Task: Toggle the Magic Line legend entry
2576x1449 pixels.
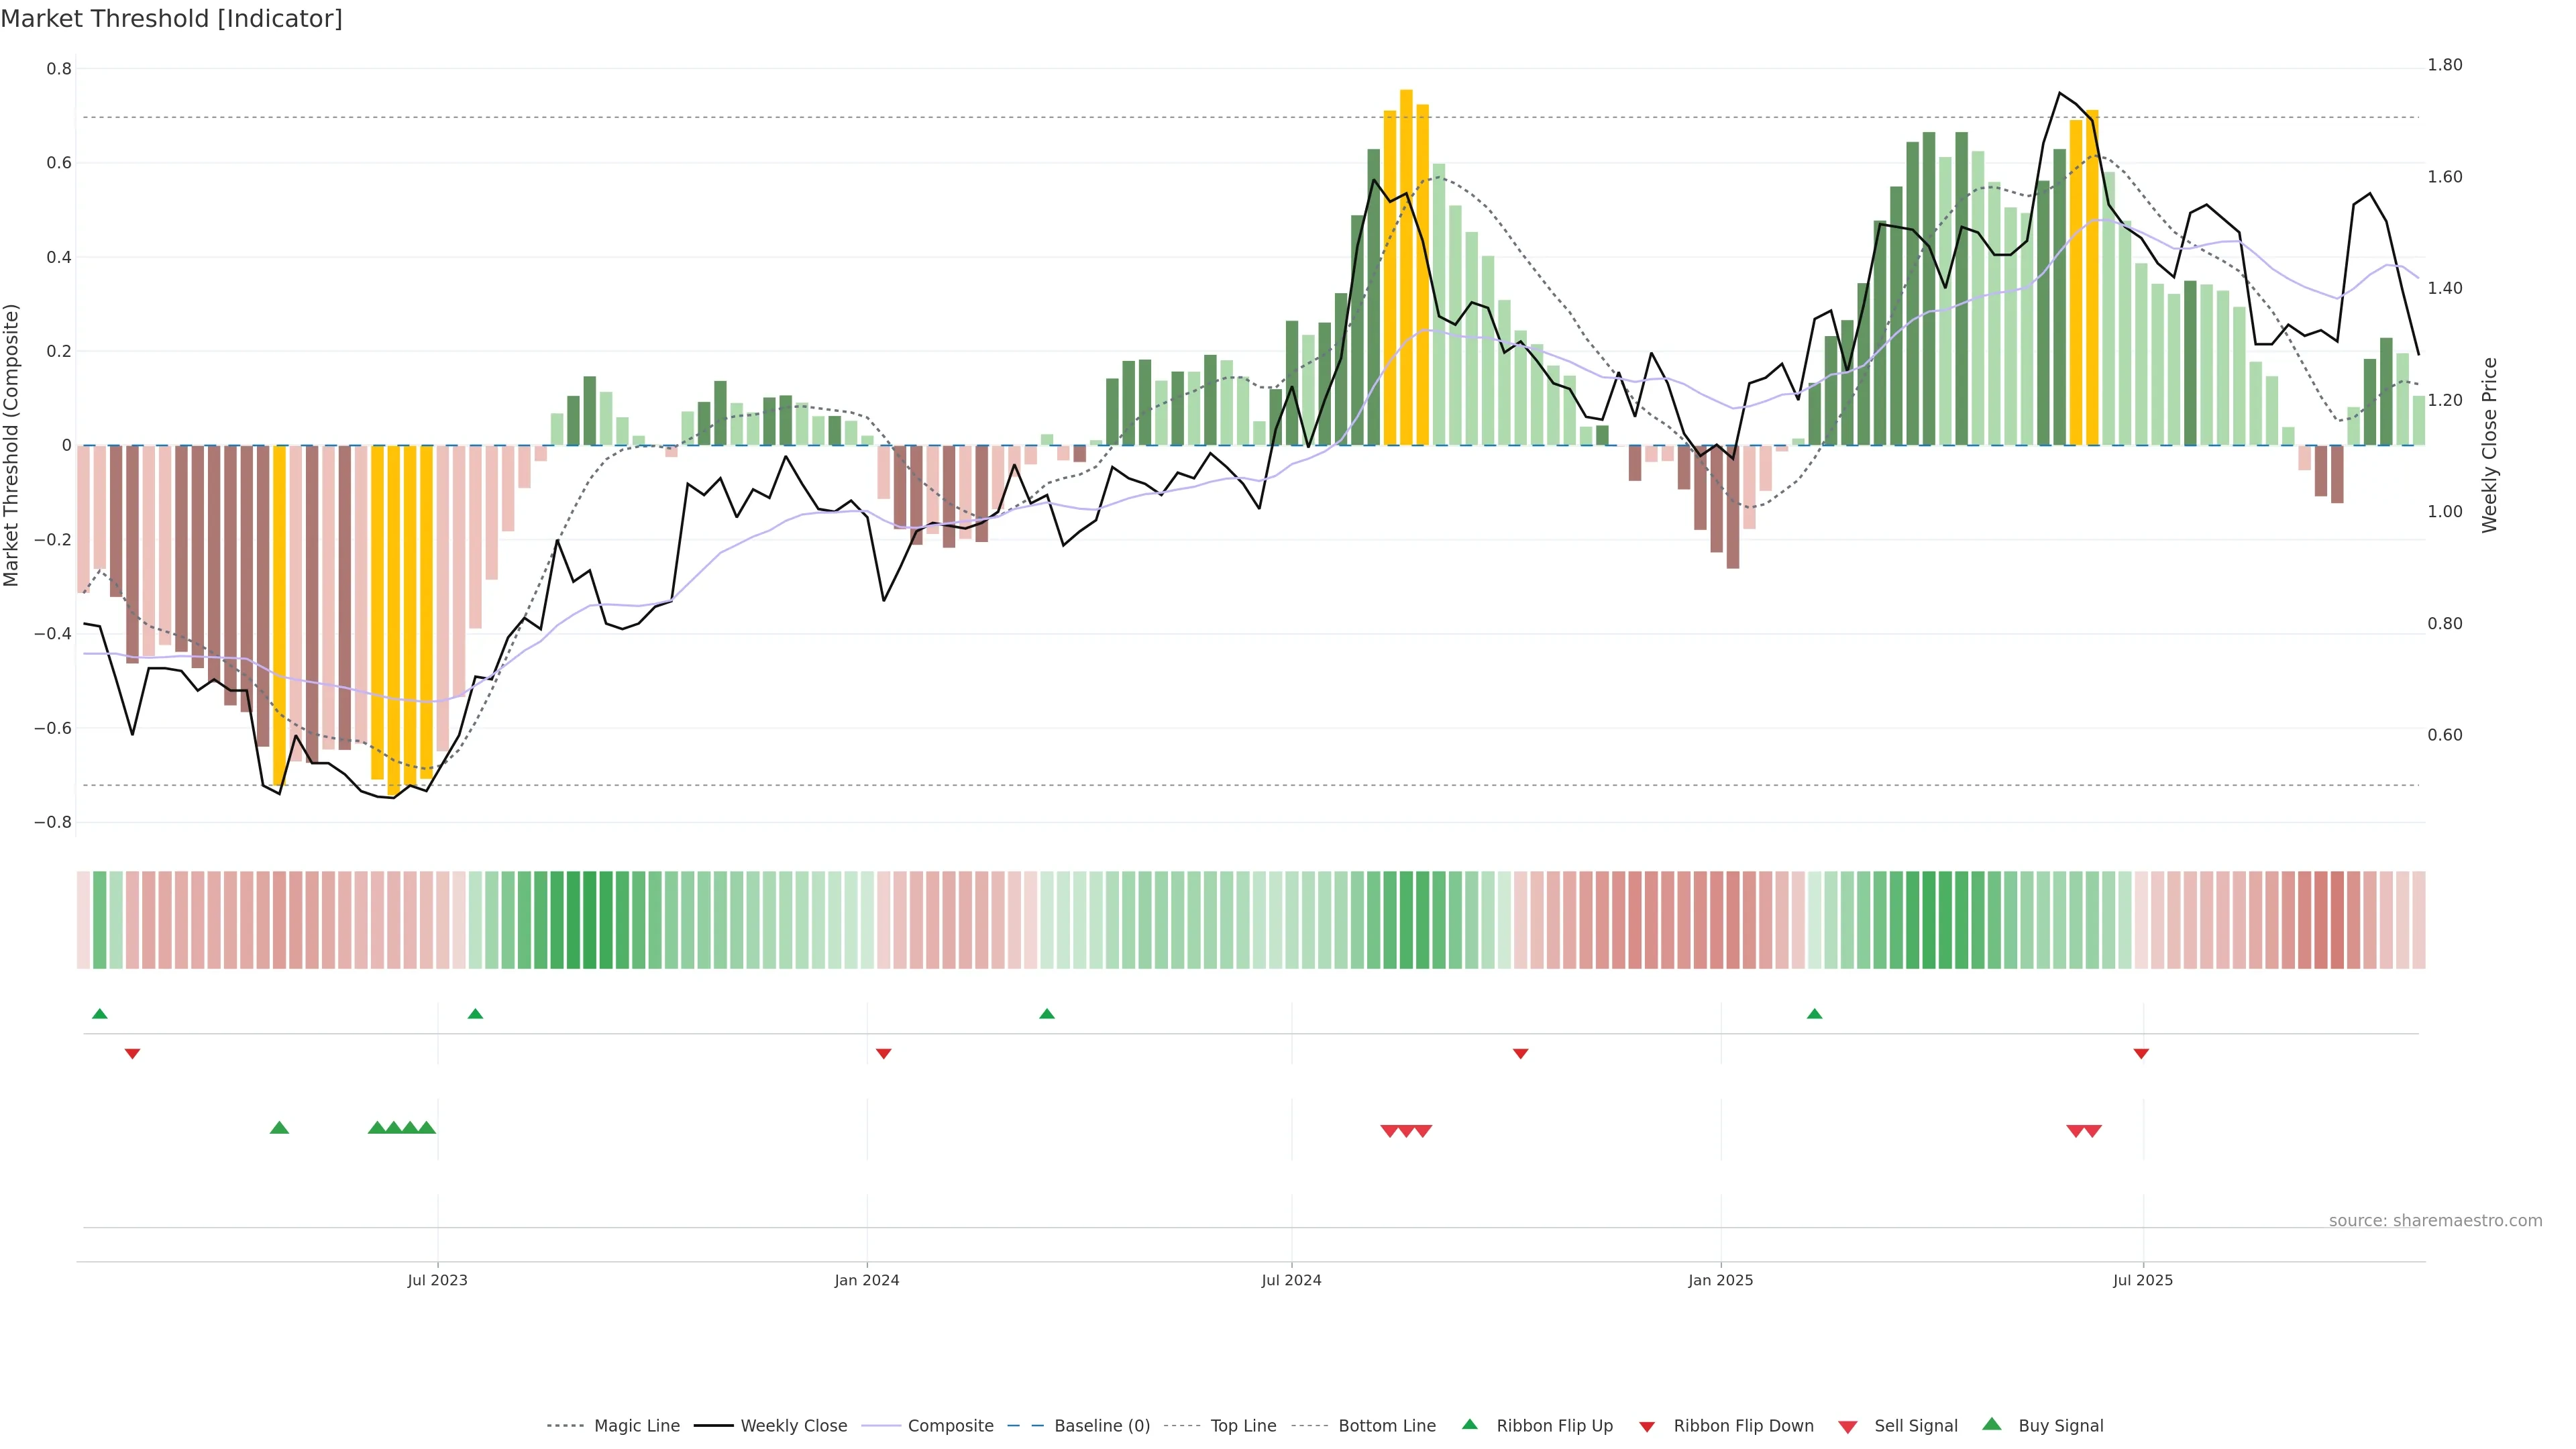Action: click(636, 1426)
